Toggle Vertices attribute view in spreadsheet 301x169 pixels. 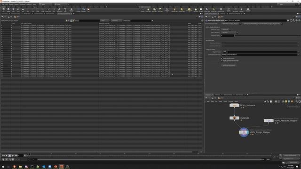pos(69,21)
